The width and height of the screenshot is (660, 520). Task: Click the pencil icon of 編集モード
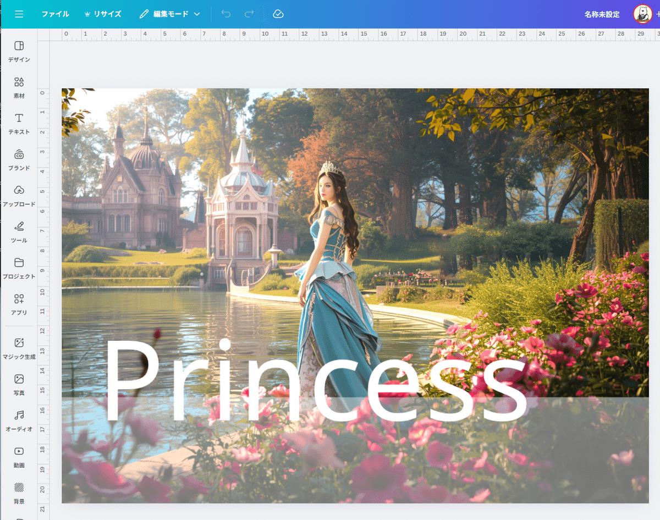(x=144, y=14)
